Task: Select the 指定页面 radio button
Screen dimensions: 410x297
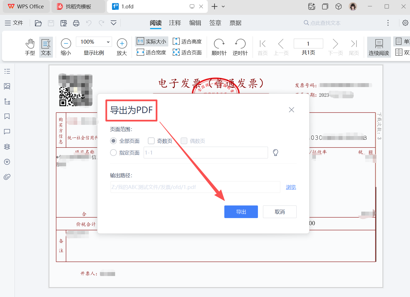Action: coord(113,153)
